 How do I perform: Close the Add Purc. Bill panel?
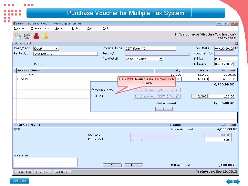(236, 43)
